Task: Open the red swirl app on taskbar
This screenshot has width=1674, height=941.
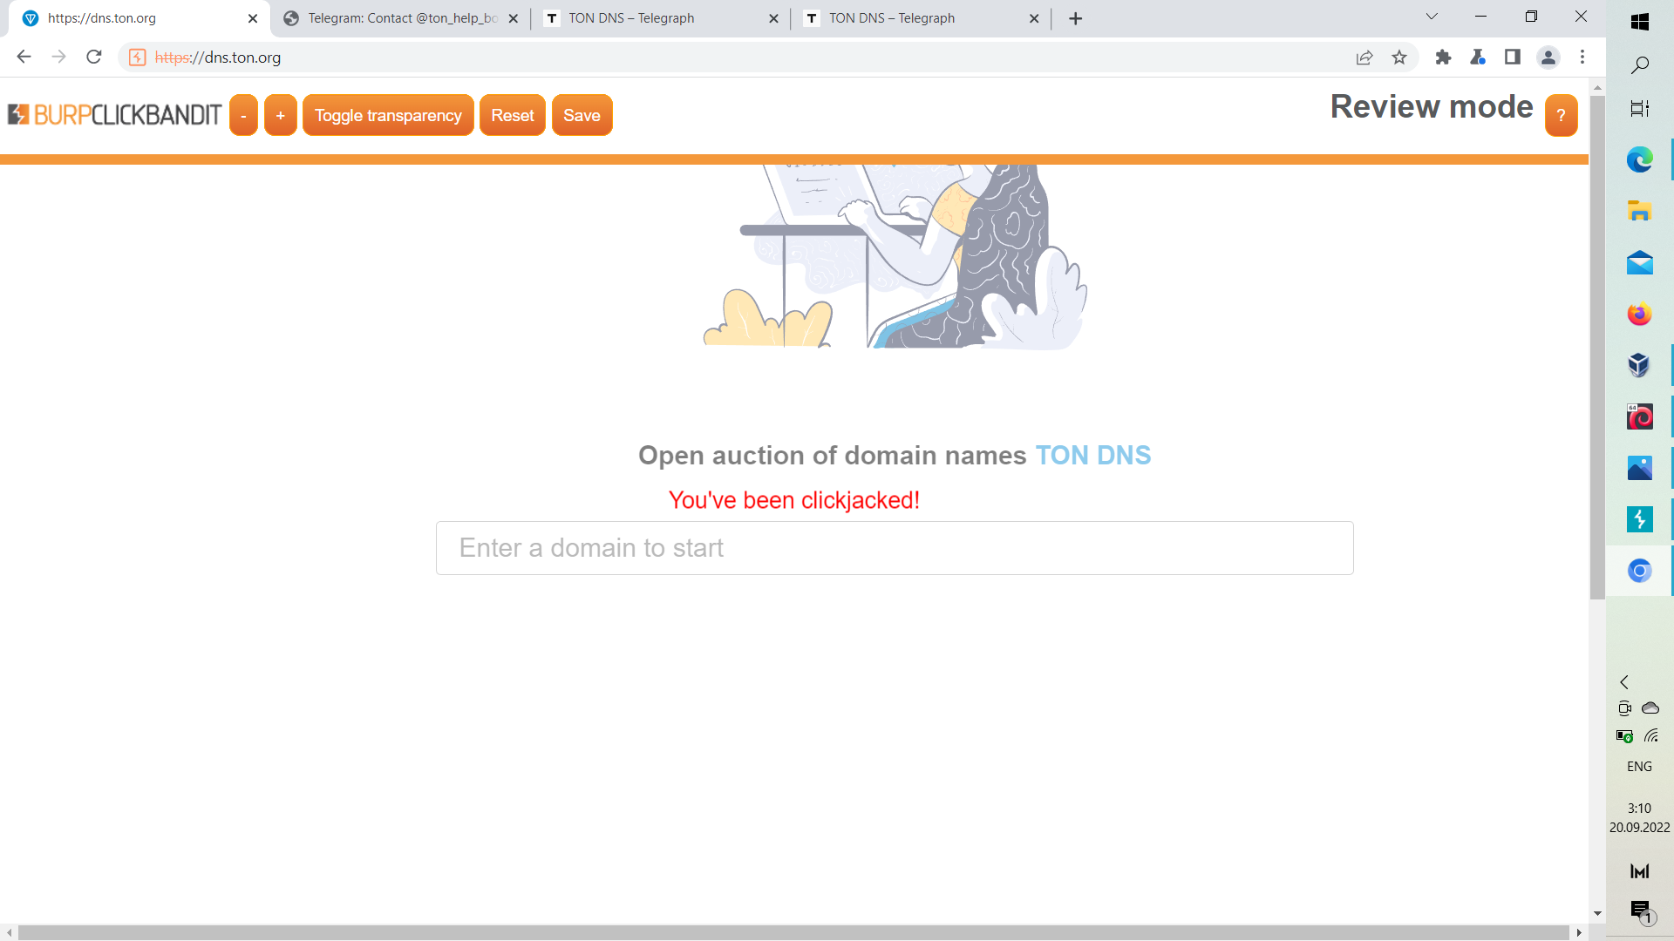Action: tap(1640, 416)
